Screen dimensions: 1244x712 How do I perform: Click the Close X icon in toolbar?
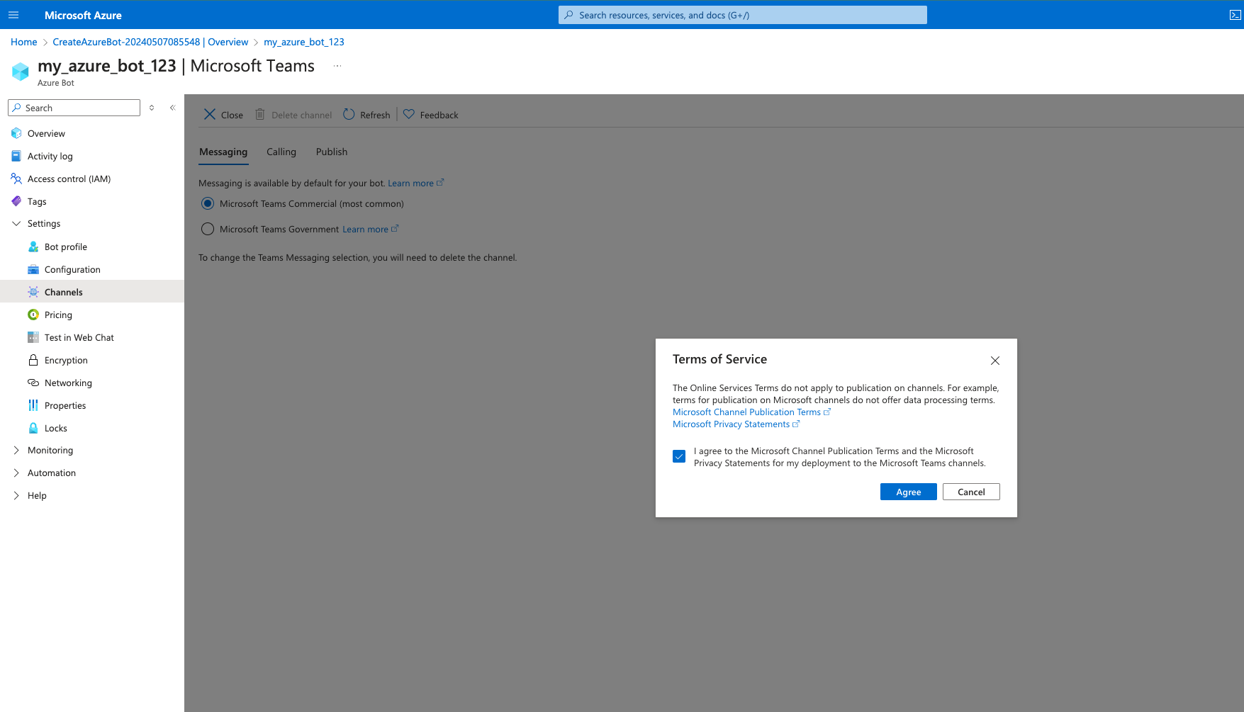point(210,114)
